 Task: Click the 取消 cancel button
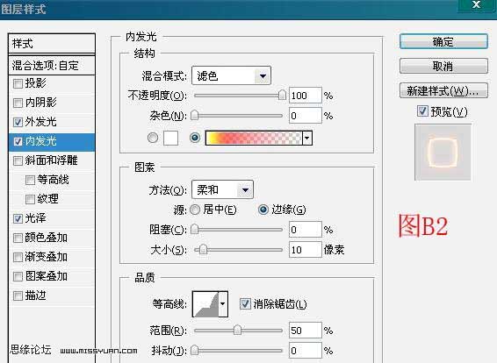[443, 66]
